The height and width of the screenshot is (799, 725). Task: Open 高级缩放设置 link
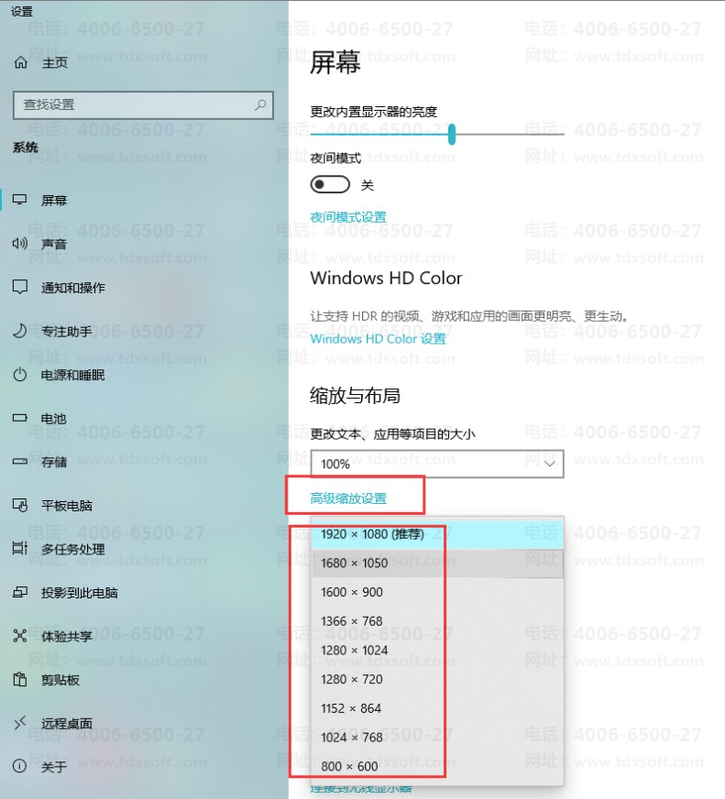pos(348,498)
